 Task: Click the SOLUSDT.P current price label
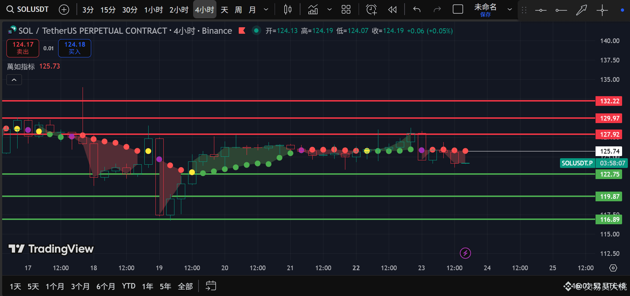click(x=577, y=163)
